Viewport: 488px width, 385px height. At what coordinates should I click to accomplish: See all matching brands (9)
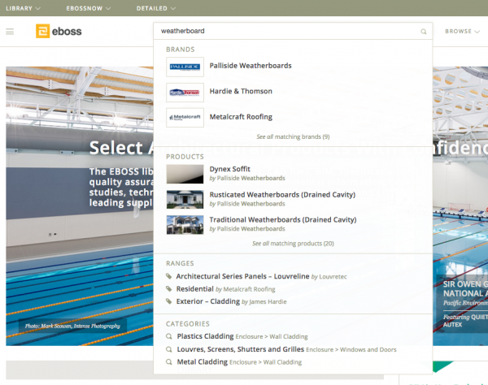293,136
